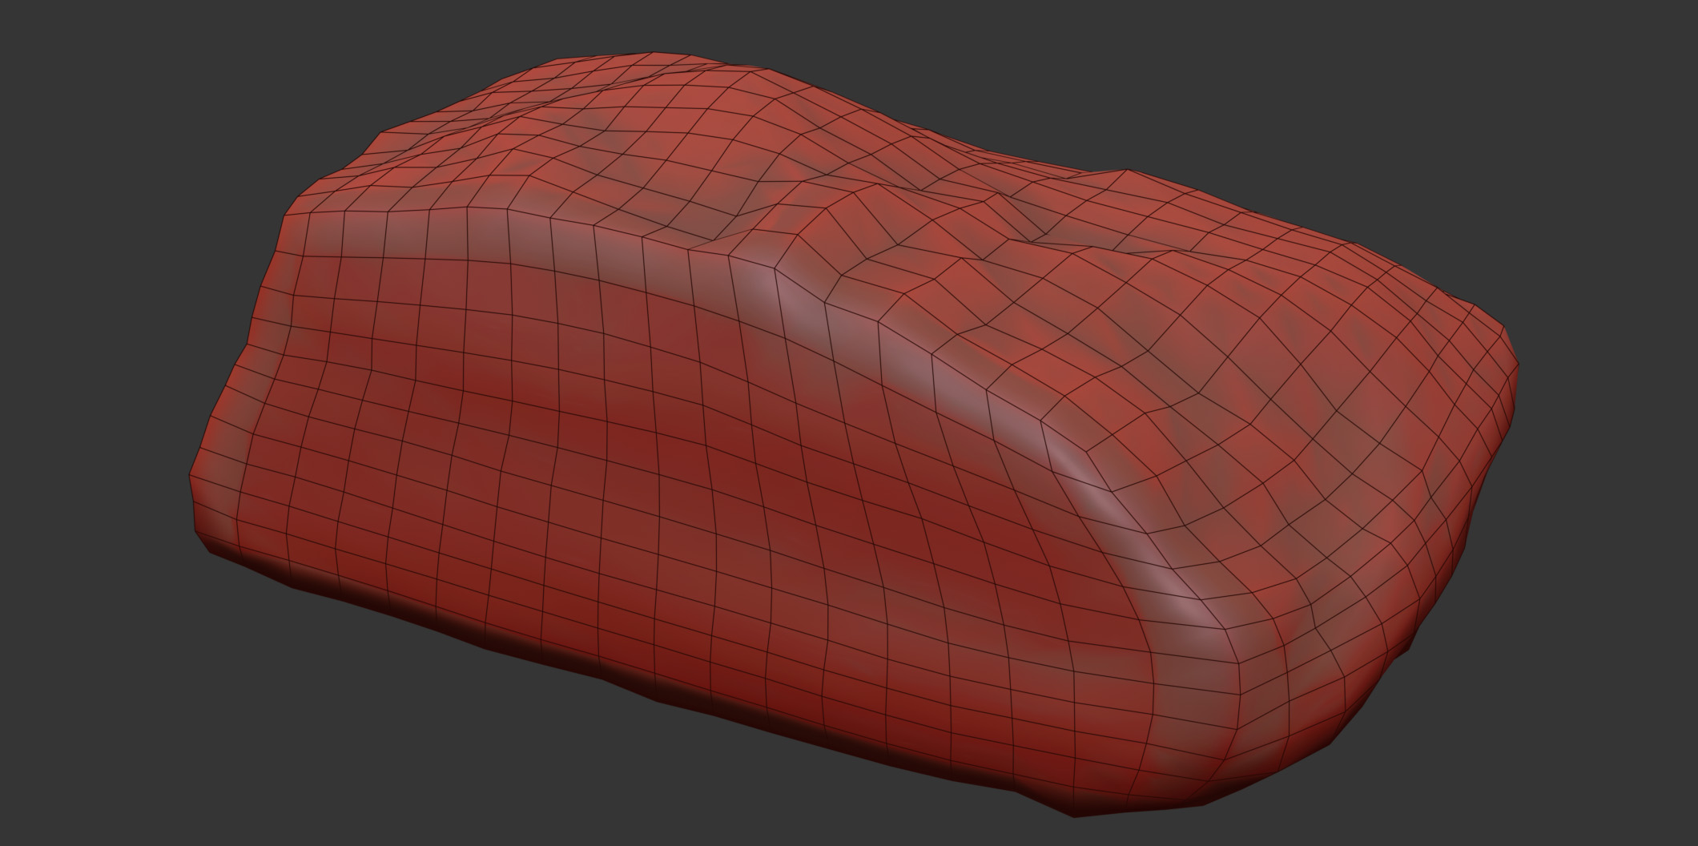
Task: Select the bottom-most point of the red mesh
Action: click(x=1073, y=815)
